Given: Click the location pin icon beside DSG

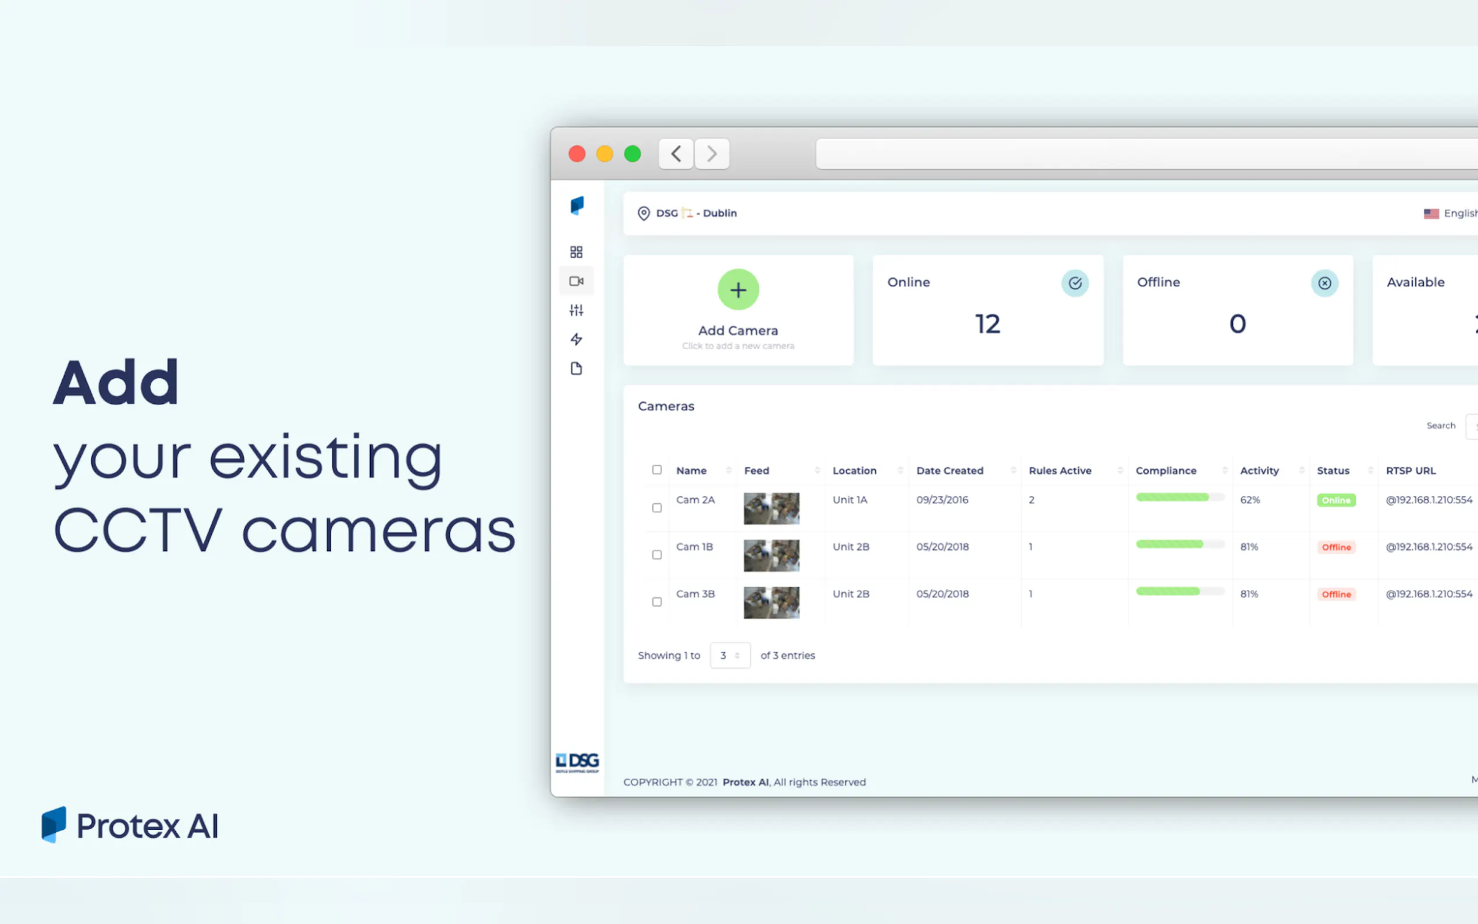Looking at the screenshot, I should [643, 214].
